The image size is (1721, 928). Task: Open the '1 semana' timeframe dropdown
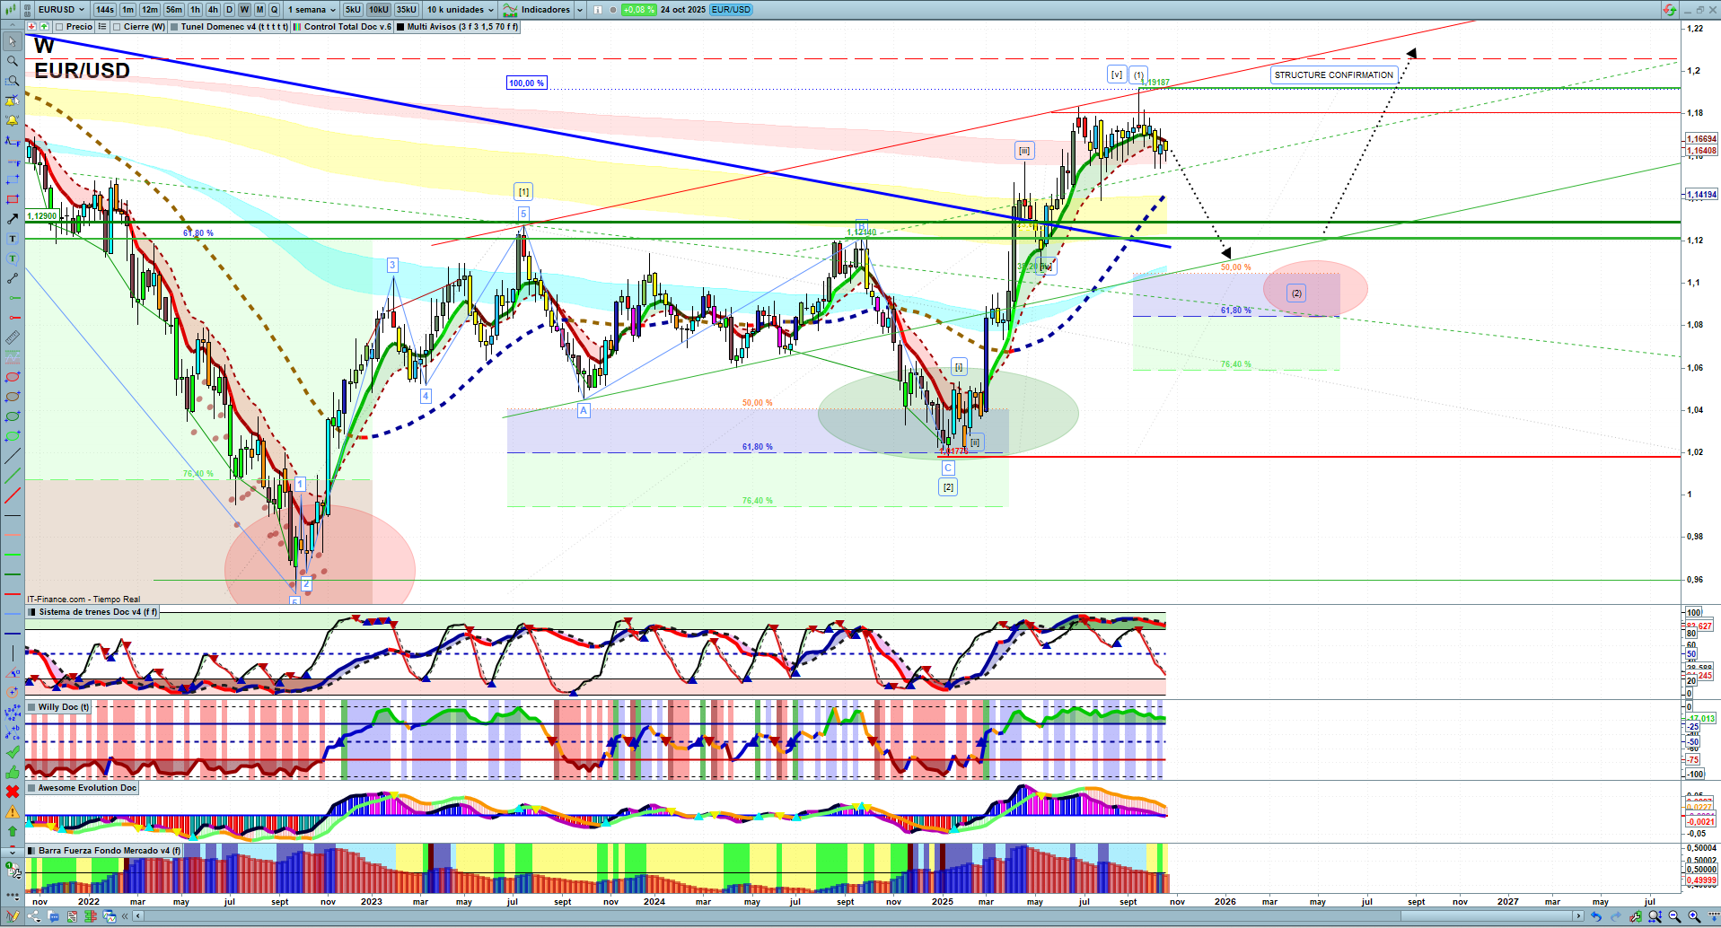(x=312, y=10)
